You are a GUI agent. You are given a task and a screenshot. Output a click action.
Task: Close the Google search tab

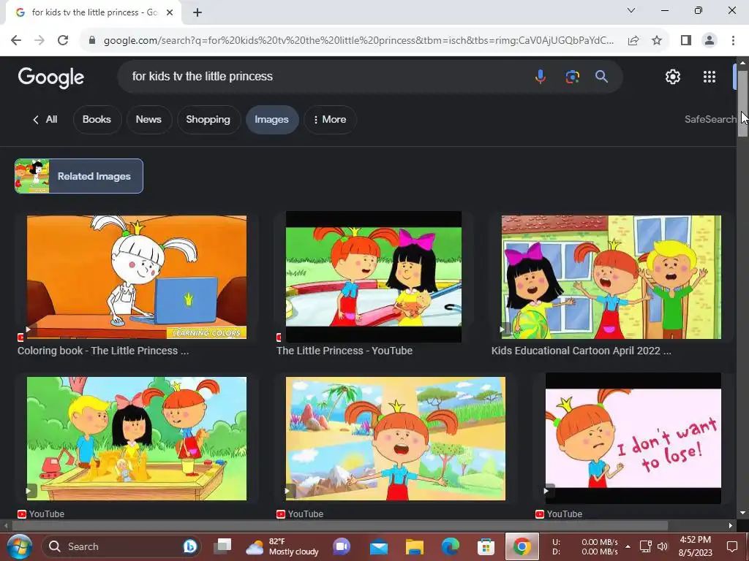(x=170, y=12)
